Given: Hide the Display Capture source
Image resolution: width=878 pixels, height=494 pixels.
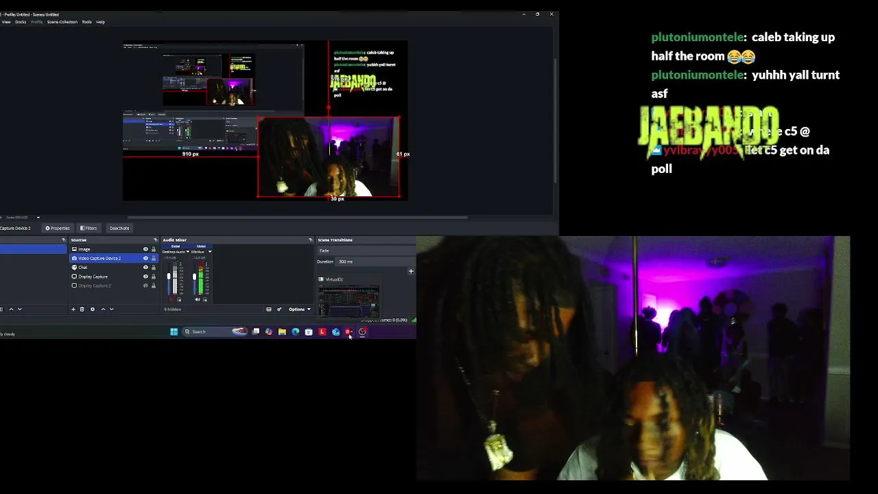Looking at the screenshot, I should [x=145, y=277].
